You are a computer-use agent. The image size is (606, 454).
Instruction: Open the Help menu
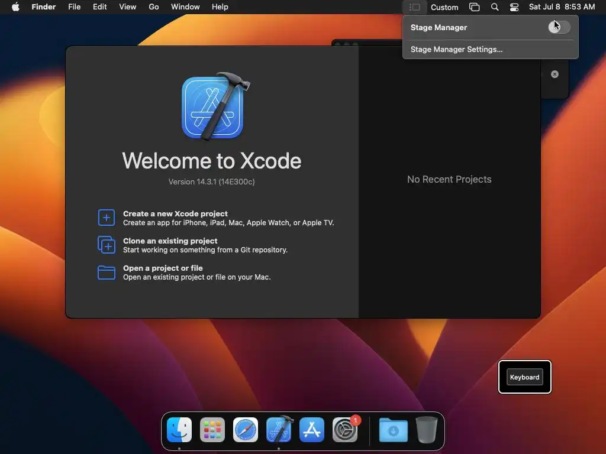point(220,7)
